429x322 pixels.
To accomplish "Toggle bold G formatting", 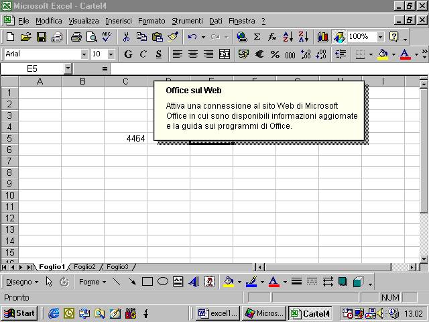I will click(128, 54).
